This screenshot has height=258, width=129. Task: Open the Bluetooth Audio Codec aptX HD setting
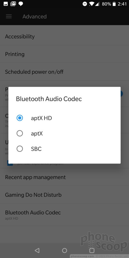coord(64,215)
